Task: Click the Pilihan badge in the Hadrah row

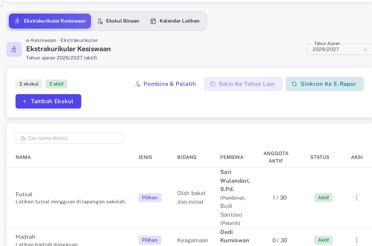Action: click(x=150, y=240)
